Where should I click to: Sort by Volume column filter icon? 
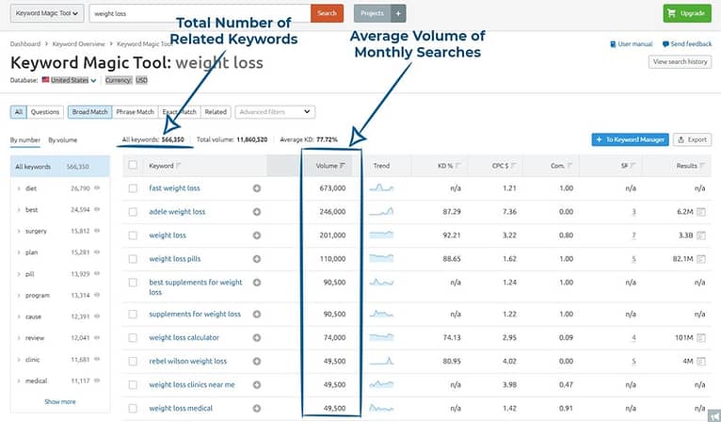pos(343,166)
